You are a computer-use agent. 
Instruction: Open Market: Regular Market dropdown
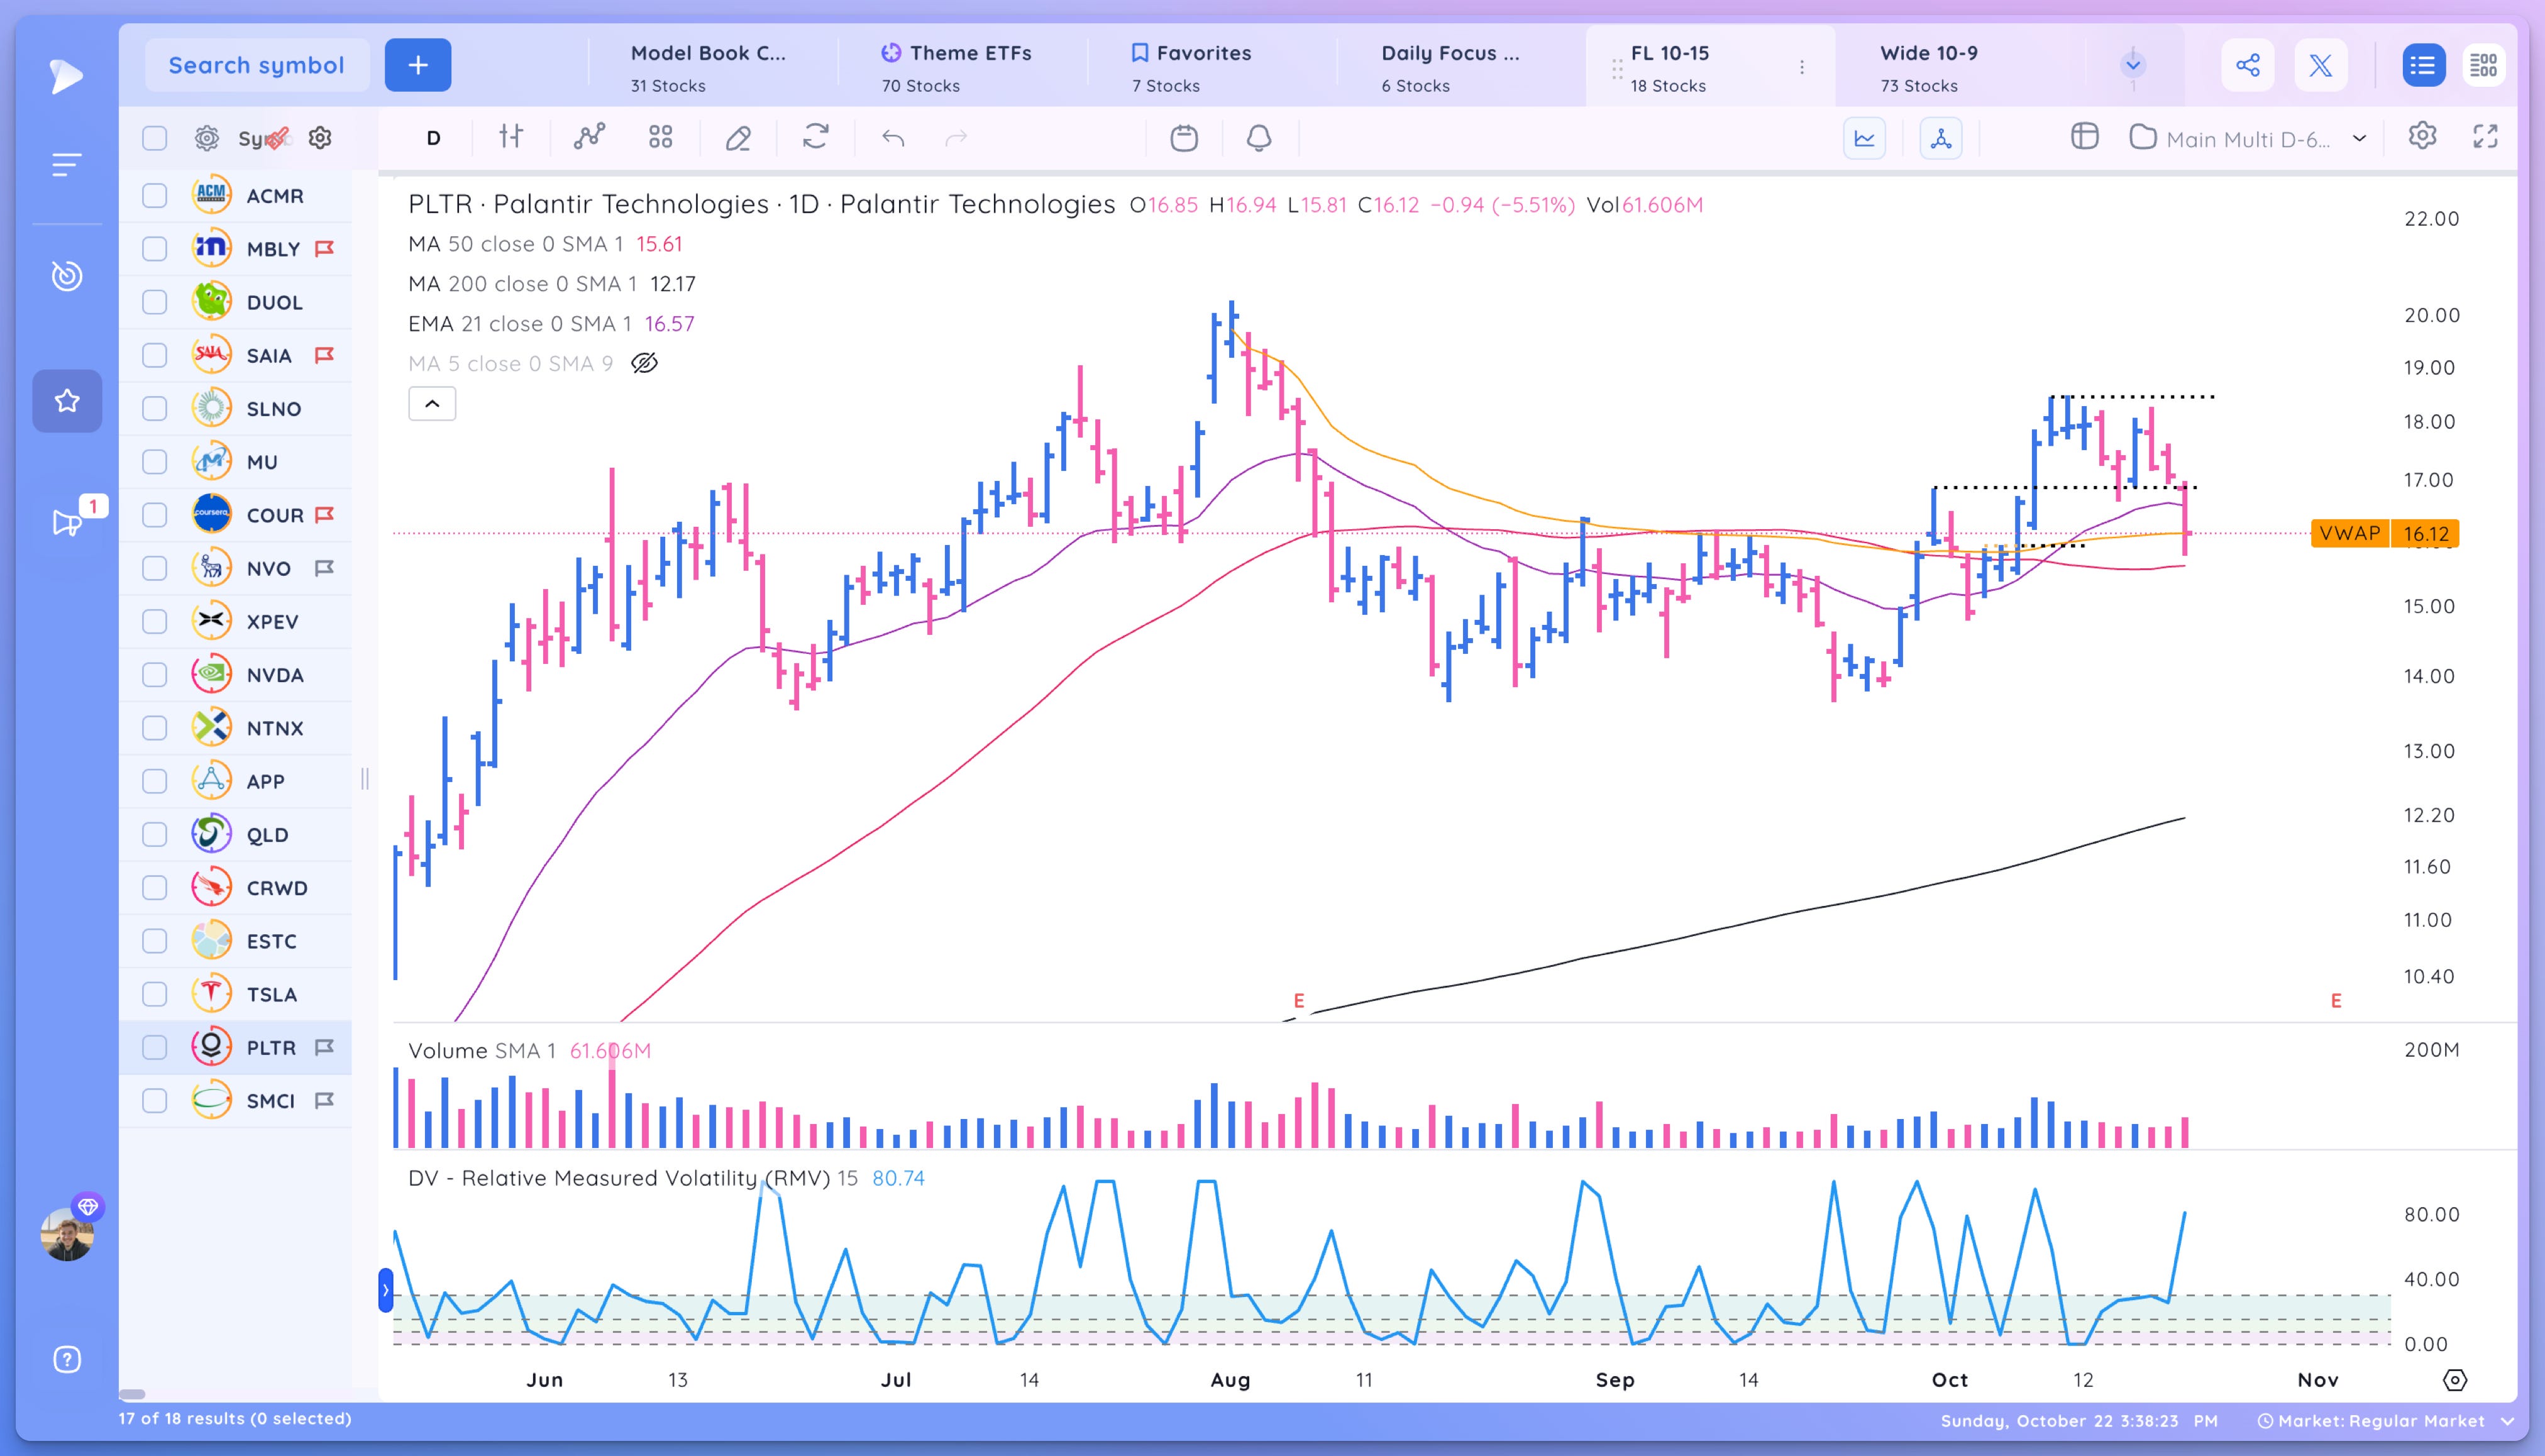point(2386,1421)
